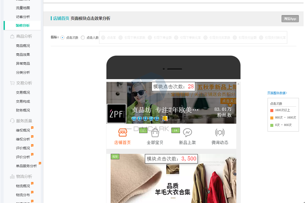Open 异常商品 in the sidebar
Viewport: 305px width, 203px height.
[23, 63]
